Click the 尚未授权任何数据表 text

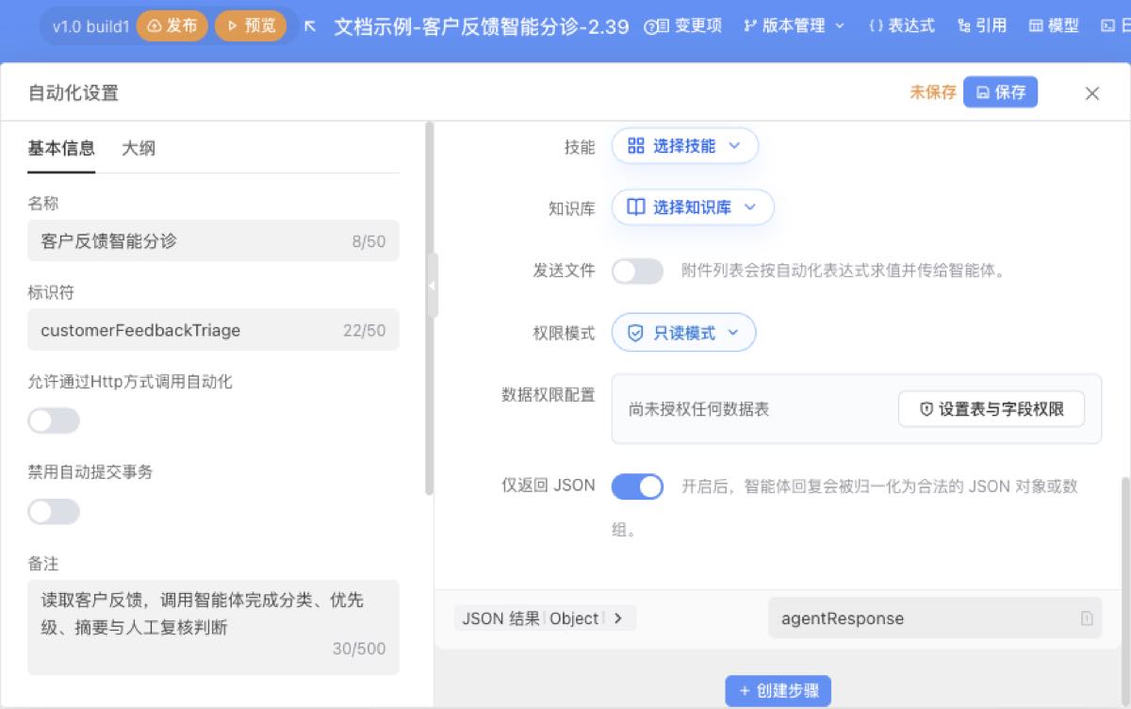point(698,409)
